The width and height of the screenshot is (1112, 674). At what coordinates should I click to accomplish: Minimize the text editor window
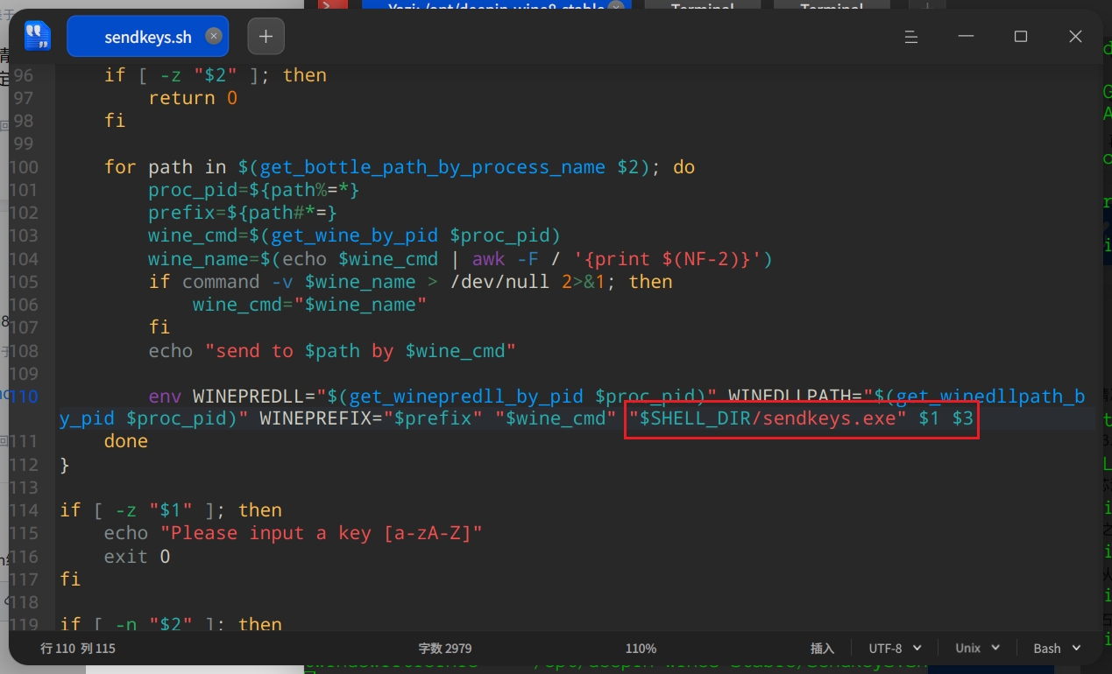click(966, 37)
